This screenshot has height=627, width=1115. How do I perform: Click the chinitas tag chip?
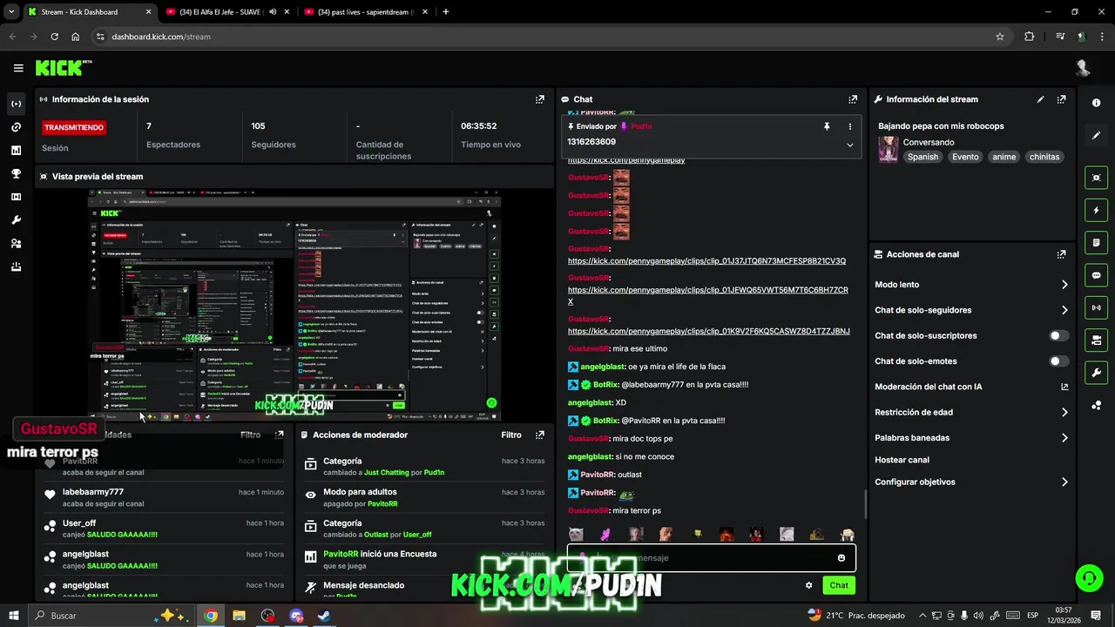click(x=1044, y=157)
